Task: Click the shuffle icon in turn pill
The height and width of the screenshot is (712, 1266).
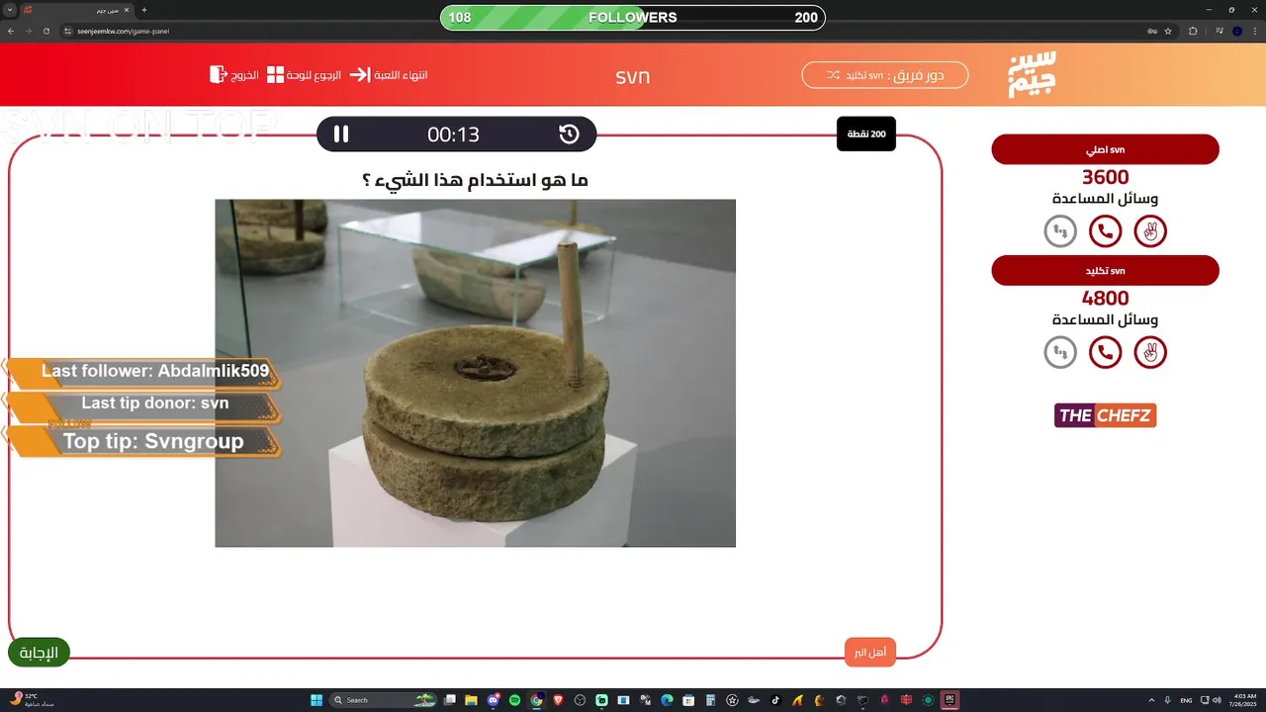Action: pyautogui.click(x=833, y=75)
